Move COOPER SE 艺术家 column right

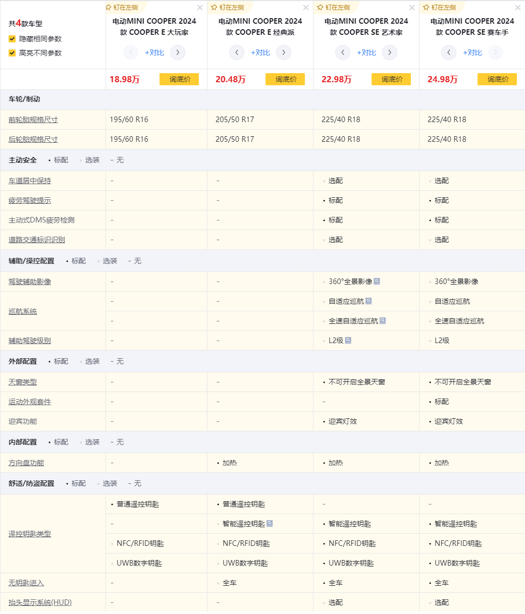390,52
